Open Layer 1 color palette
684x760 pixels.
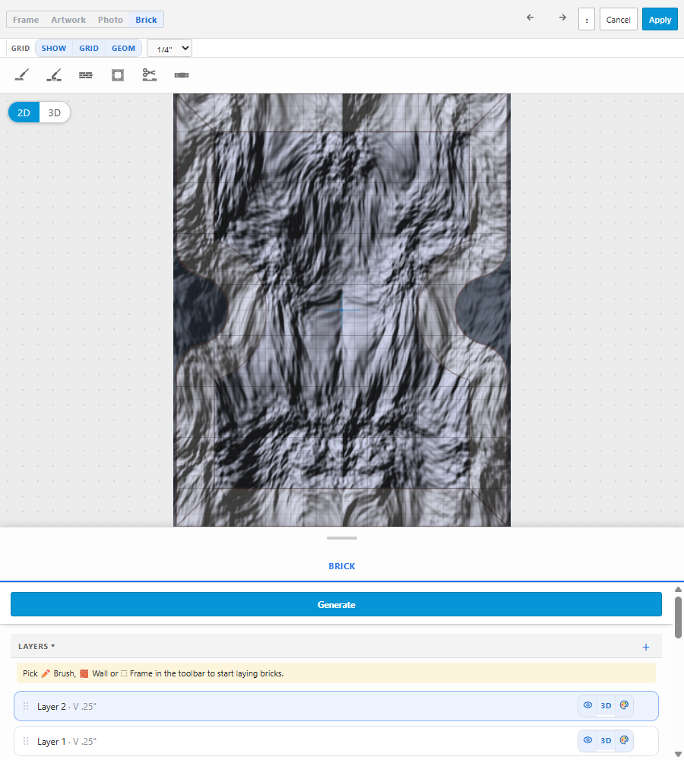(624, 740)
